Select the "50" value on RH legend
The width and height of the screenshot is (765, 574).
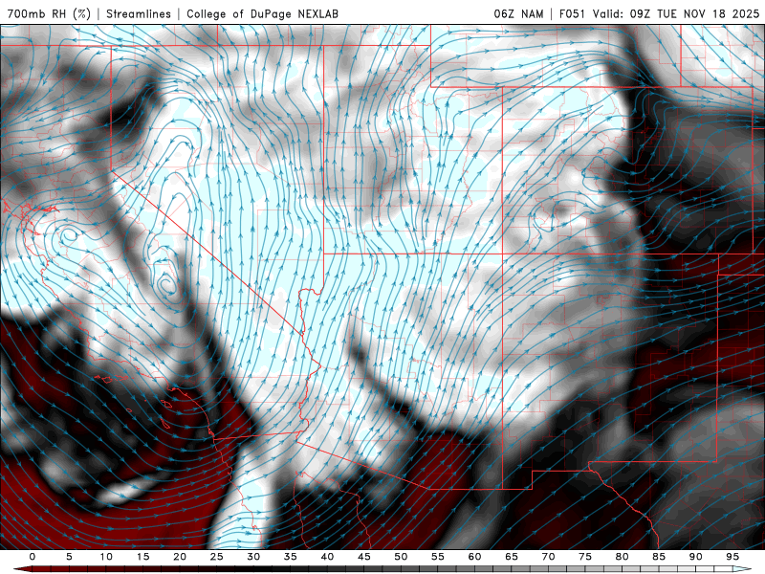pos(401,557)
